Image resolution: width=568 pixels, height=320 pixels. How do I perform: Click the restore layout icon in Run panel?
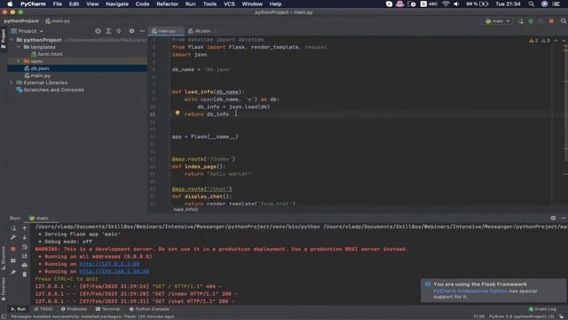tap(13, 260)
